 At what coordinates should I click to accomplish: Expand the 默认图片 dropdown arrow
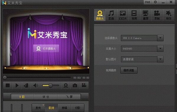[160, 59]
